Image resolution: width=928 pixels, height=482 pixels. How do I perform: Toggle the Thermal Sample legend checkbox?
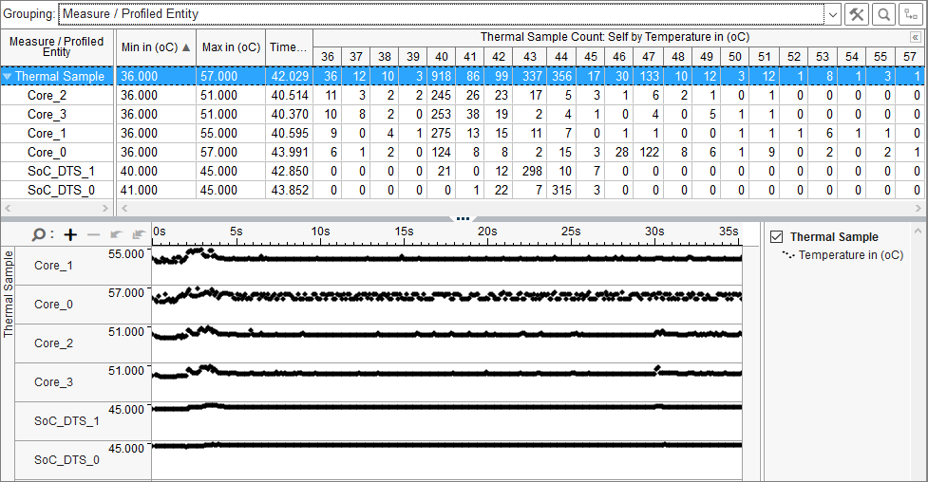pyautogui.click(x=777, y=237)
